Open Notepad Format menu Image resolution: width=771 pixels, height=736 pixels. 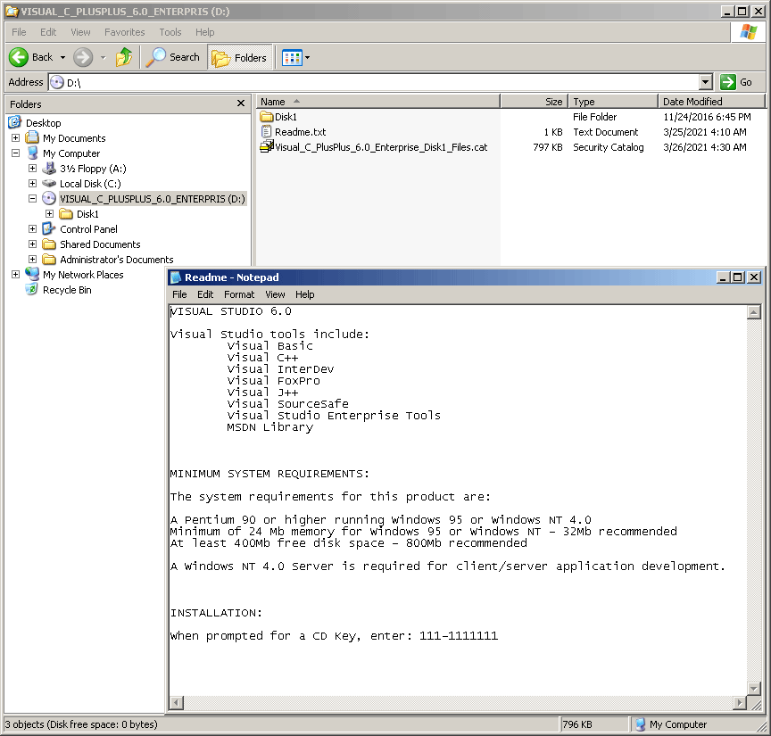tap(239, 294)
